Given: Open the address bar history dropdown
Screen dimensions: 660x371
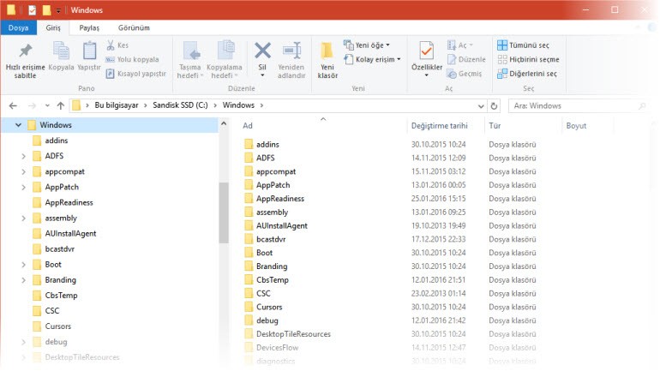Looking at the screenshot, I should tap(481, 106).
